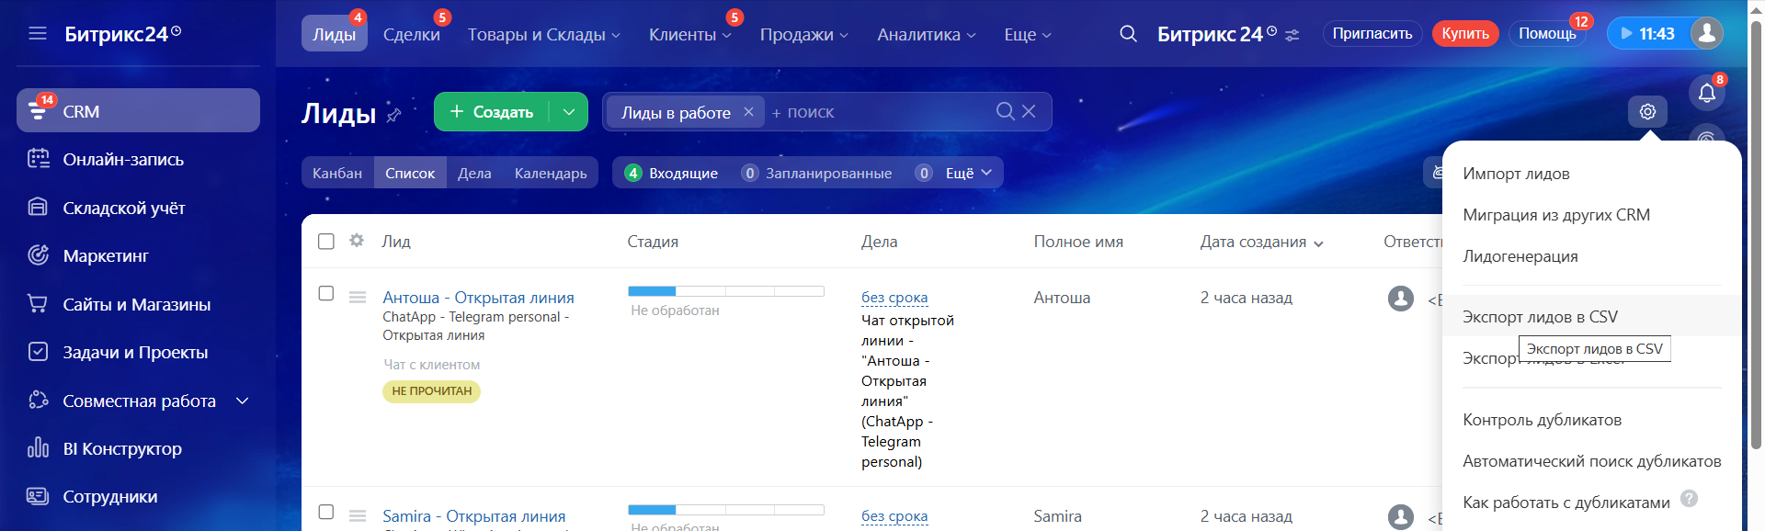Image resolution: width=1765 pixels, height=531 pixels.
Task: Open the notifications bell icon
Action: [x=1706, y=93]
